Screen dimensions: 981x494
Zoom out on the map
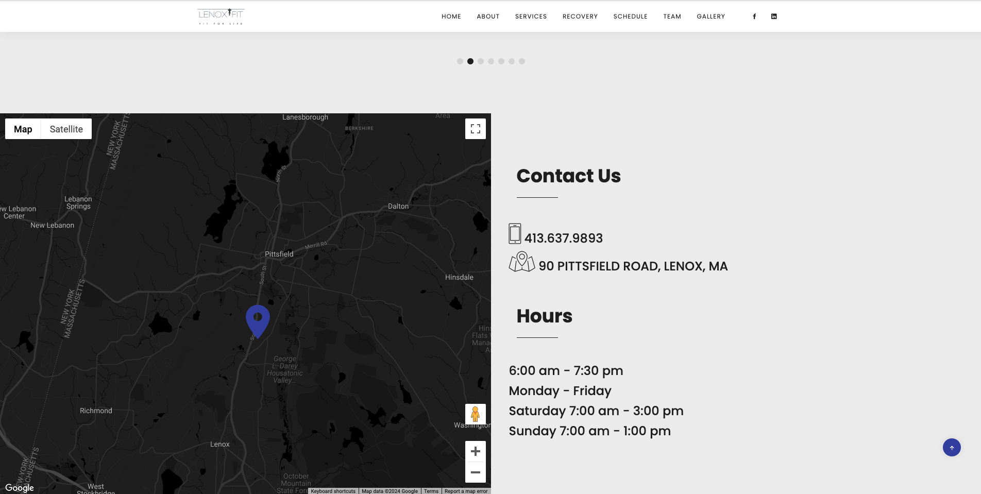point(476,472)
